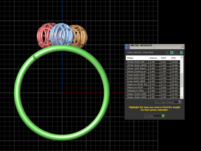
Task: Click the scroll down arrow in metal list
Action: pyautogui.click(x=182, y=97)
